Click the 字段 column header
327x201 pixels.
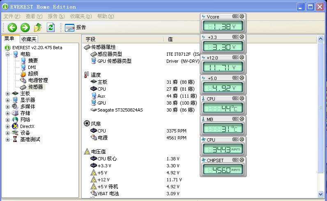tap(91, 39)
